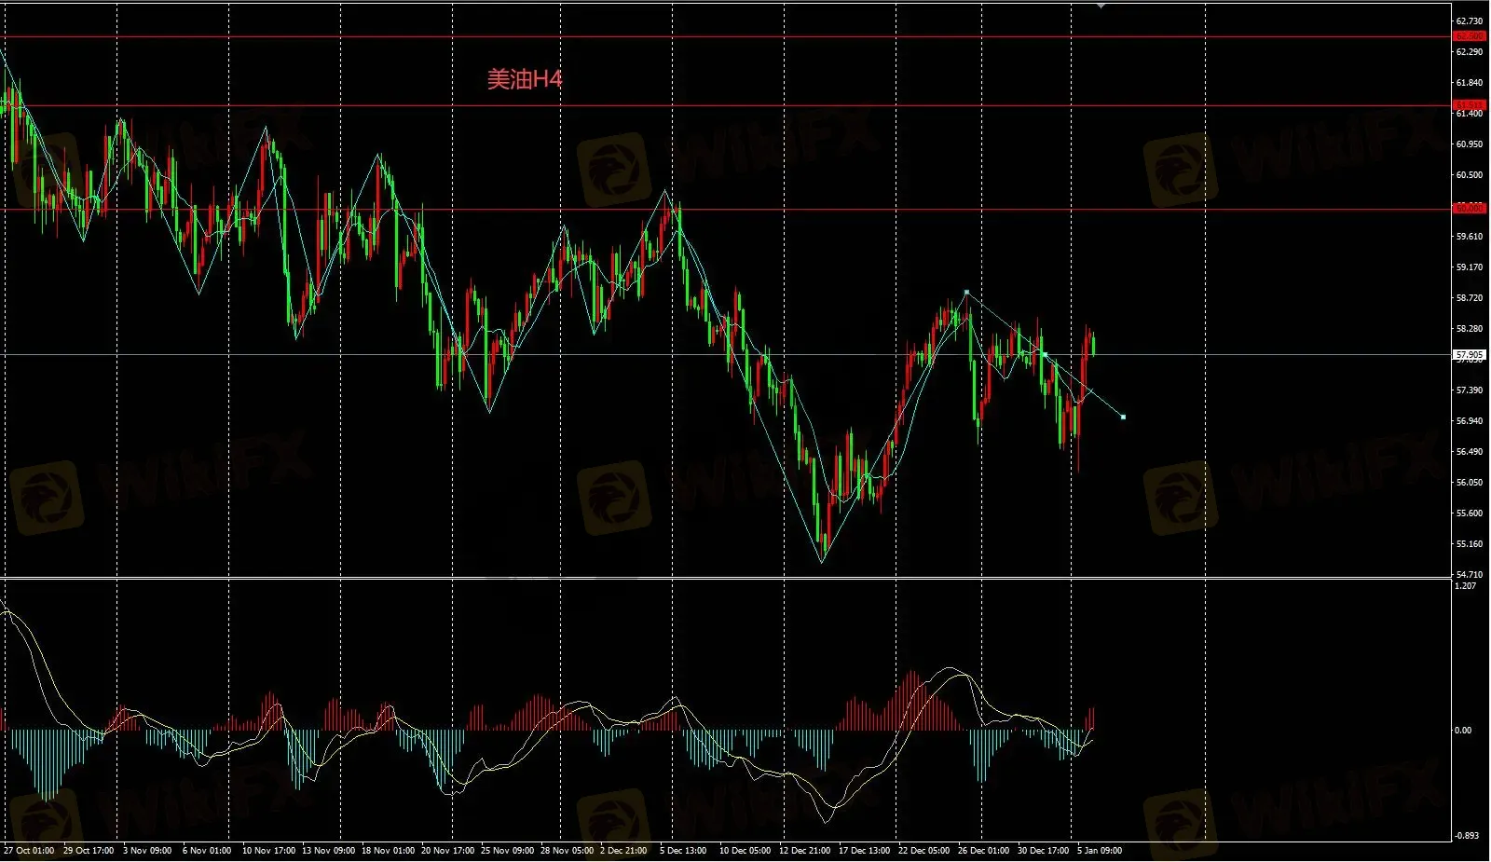1491x862 pixels.
Task: Select the 62.500 red horizontal line price tag
Action: pos(1470,36)
